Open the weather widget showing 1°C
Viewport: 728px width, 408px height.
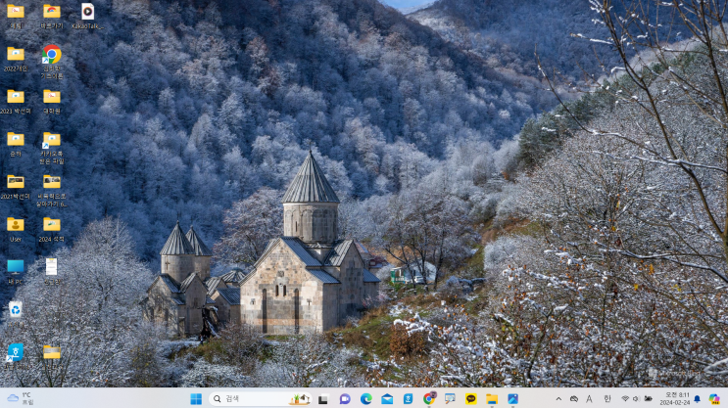point(21,399)
